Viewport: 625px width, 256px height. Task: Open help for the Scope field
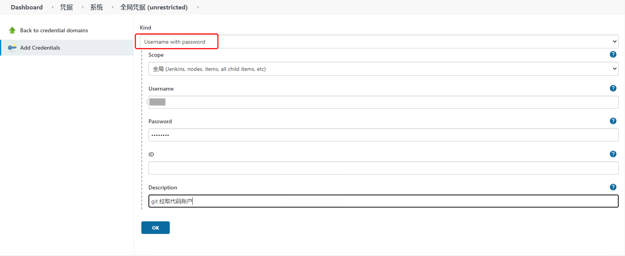point(613,54)
